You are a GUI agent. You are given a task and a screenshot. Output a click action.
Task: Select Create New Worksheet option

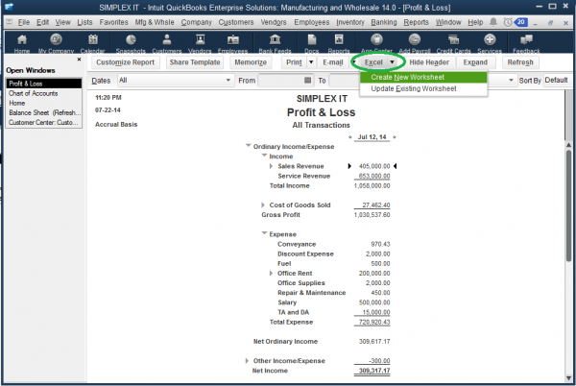click(423, 77)
